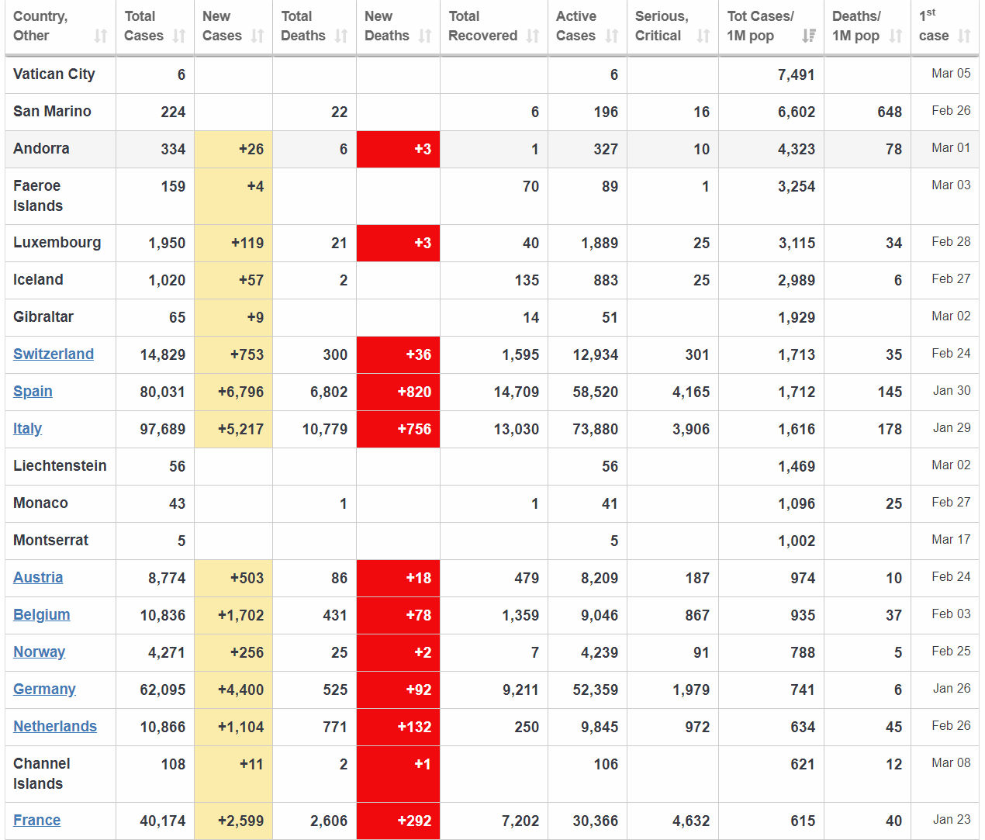The width and height of the screenshot is (985, 840).
Task: Sort by Deaths/1M pop arrow icon
Action: [896, 36]
